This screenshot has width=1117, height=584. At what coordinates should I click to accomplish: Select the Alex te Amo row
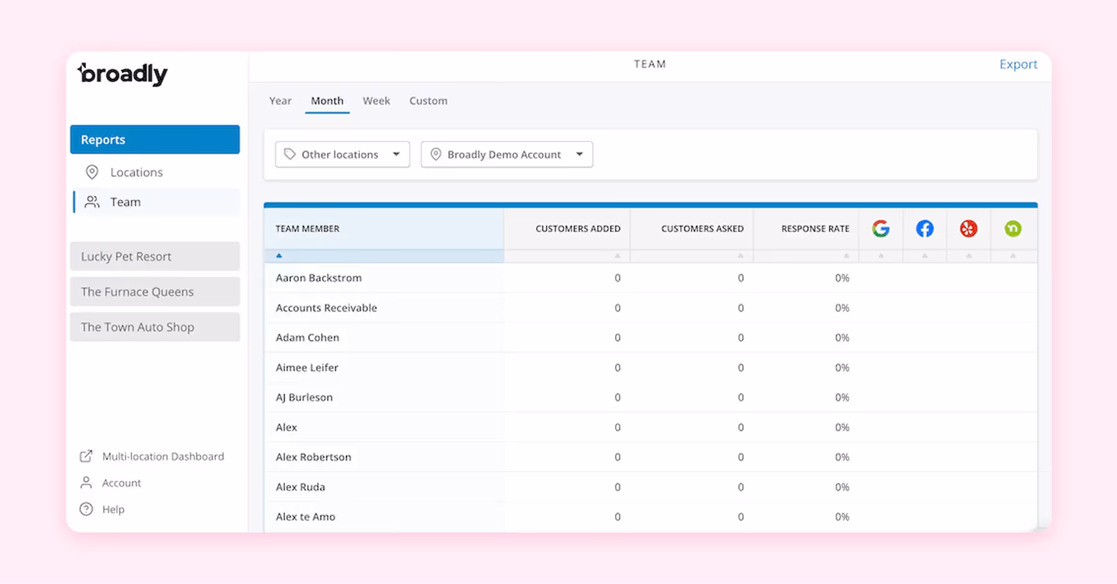[650, 516]
